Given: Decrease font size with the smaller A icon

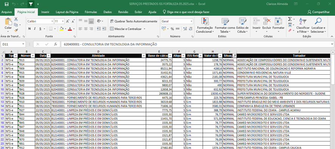Looking at the screenshot, I should tap(73, 22).
